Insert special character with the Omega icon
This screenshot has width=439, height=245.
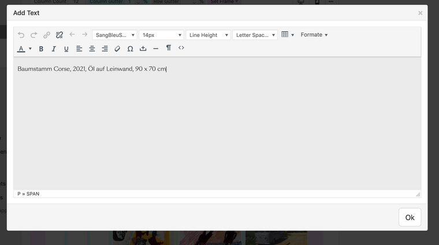tap(130, 49)
